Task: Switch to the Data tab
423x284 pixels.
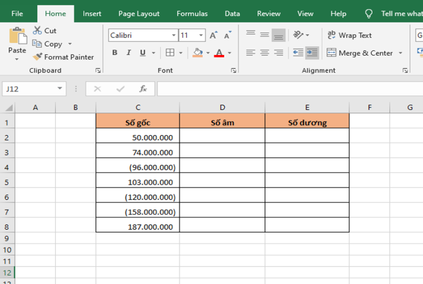Action: pos(232,13)
